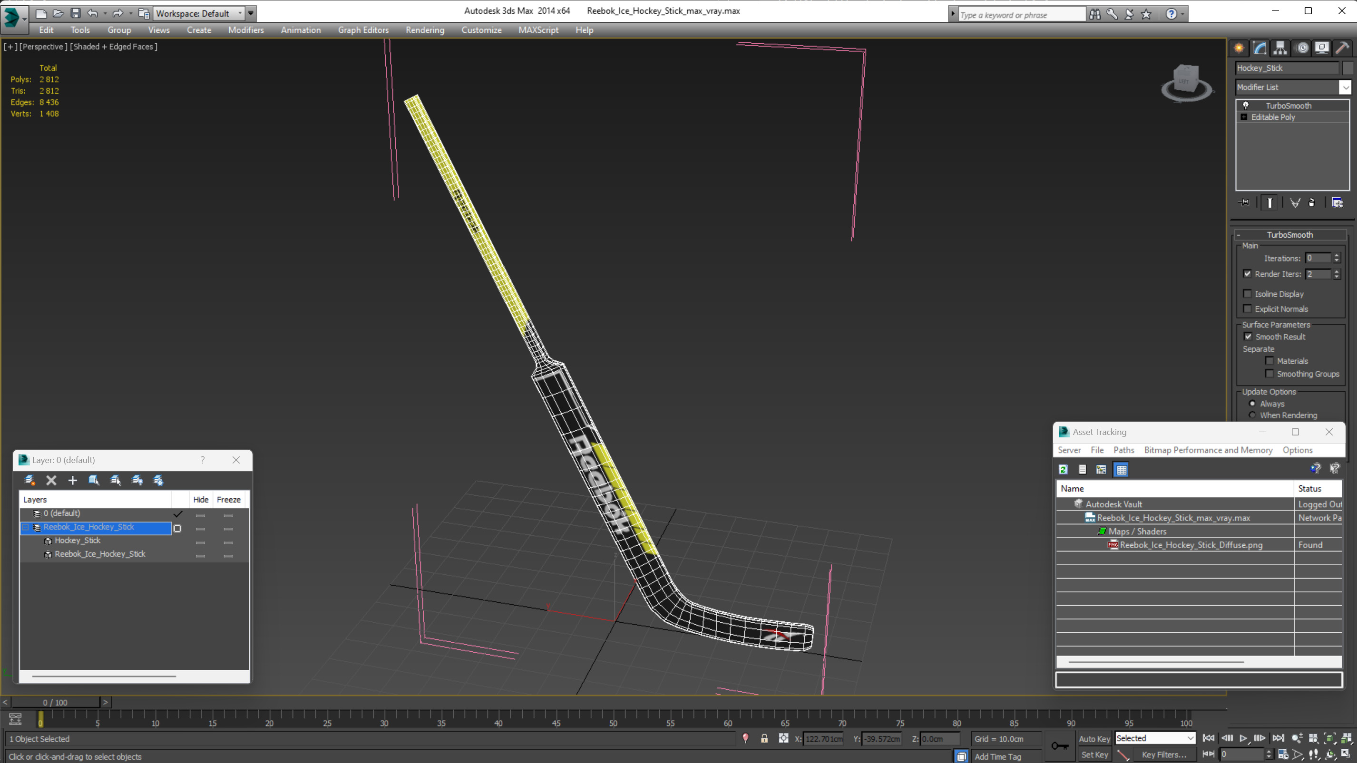Click the Auto Key button
Screen dimensions: 1357x763
[1094, 739]
